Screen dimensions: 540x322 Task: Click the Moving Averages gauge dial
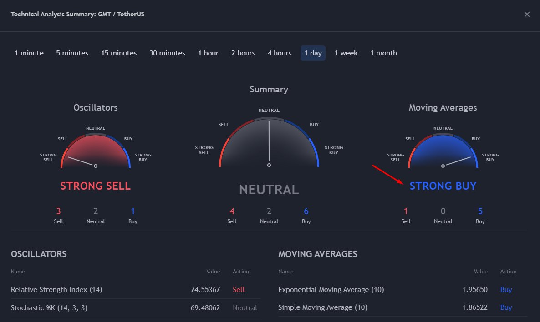(443, 151)
